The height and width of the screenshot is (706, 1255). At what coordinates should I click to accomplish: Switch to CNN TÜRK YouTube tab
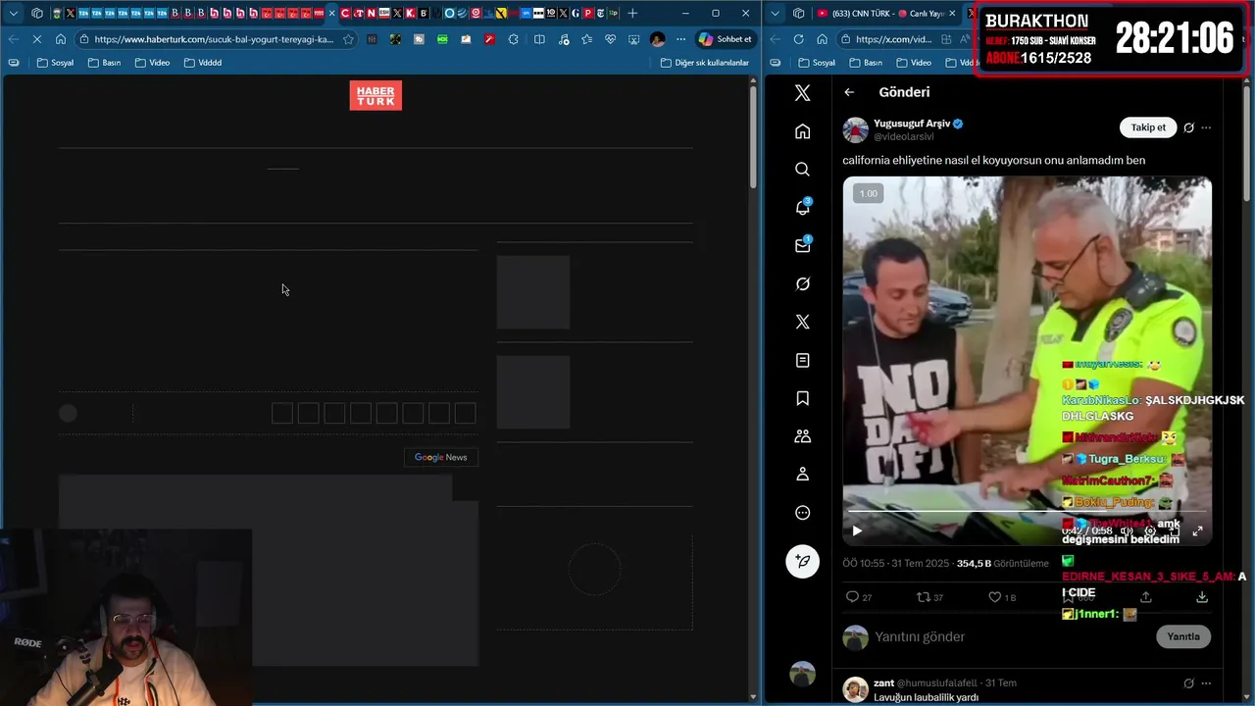click(x=879, y=13)
